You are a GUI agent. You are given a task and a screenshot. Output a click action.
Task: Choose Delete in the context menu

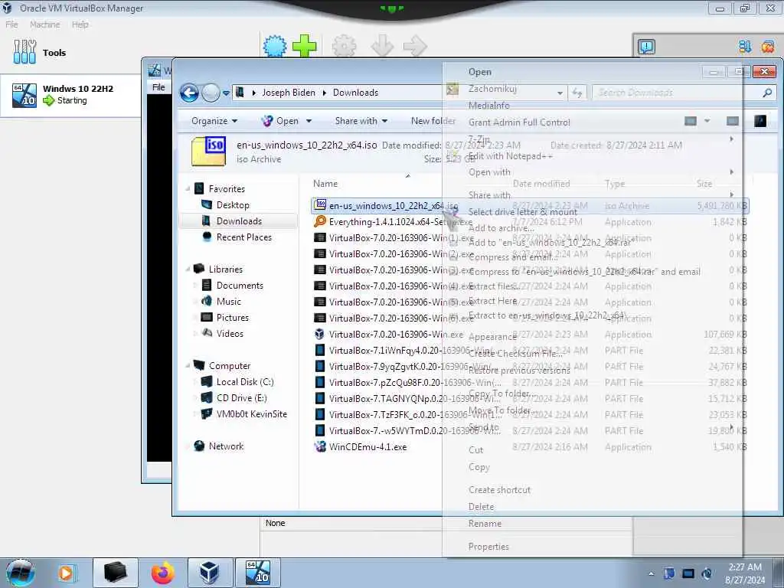click(x=481, y=507)
